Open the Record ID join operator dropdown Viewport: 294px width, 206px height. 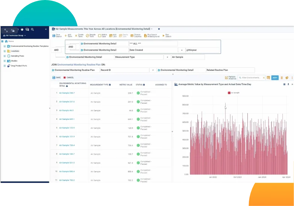pyautogui.click(x=153, y=70)
